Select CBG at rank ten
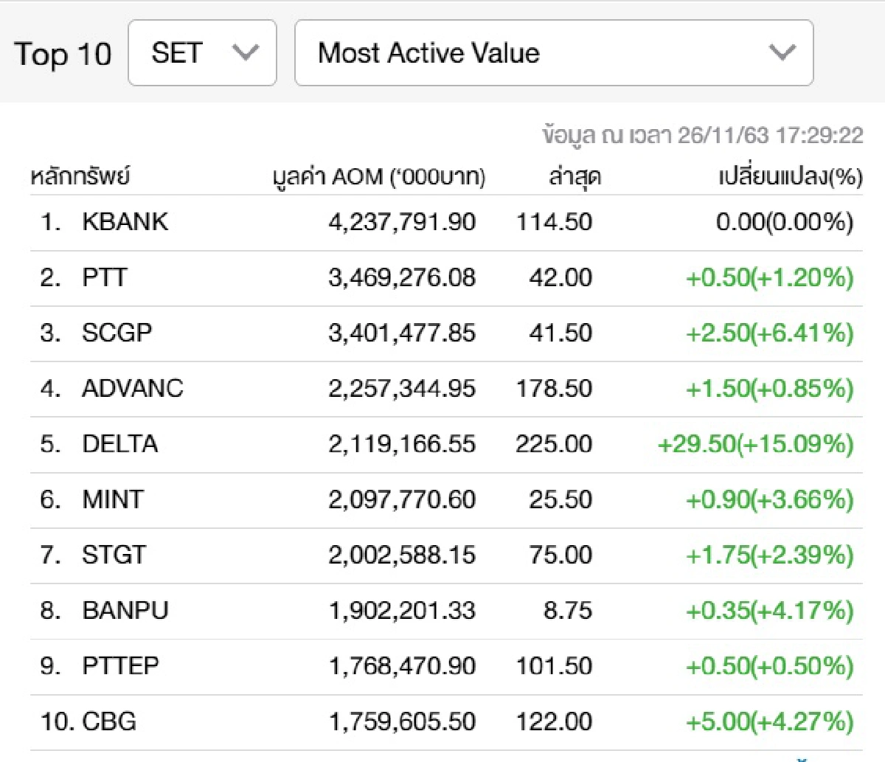This screenshot has height=762, width=885. 109,721
